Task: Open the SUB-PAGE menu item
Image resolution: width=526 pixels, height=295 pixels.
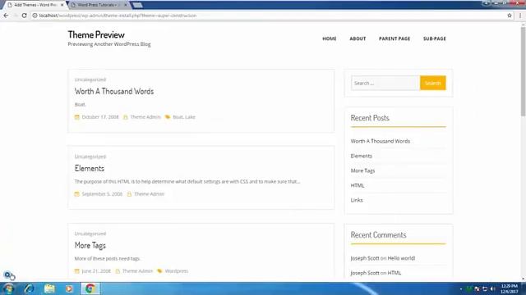Action: (435, 39)
